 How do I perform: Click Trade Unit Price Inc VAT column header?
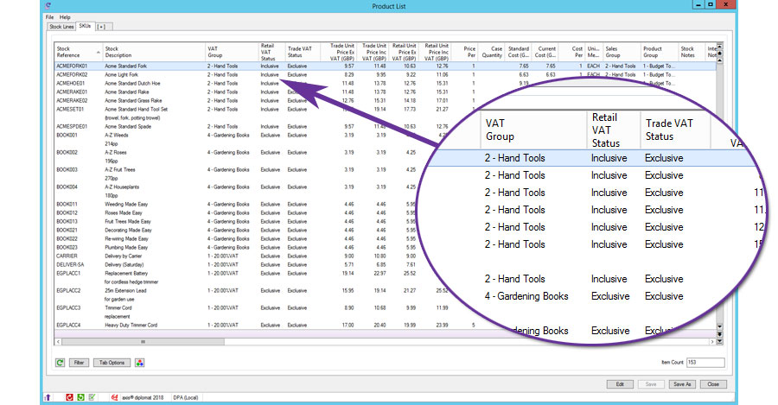pyautogui.click(x=373, y=52)
